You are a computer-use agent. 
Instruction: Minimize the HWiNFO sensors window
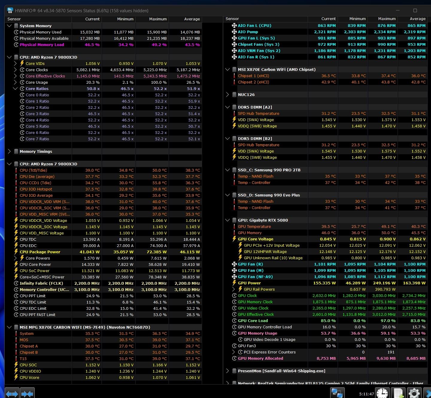[x=398, y=10]
